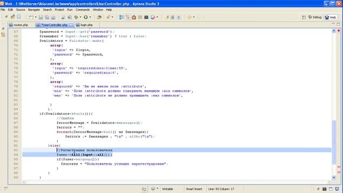
Task: Open dropdown arrow next to pencil icon
Action: click(113, 17)
